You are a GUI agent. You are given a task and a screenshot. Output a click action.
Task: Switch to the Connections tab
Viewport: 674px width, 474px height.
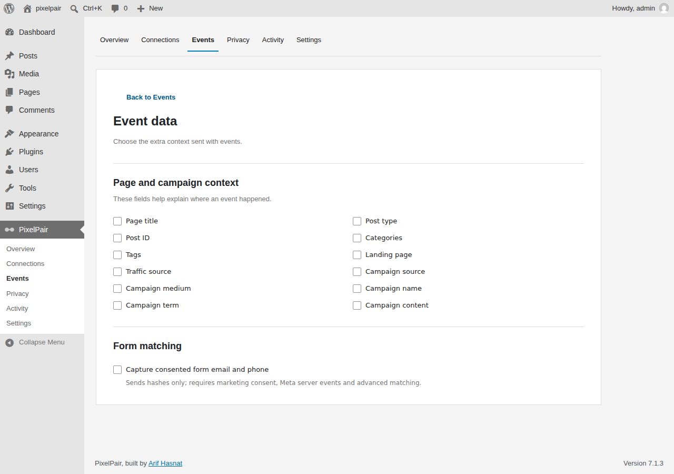pyautogui.click(x=160, y=40)
